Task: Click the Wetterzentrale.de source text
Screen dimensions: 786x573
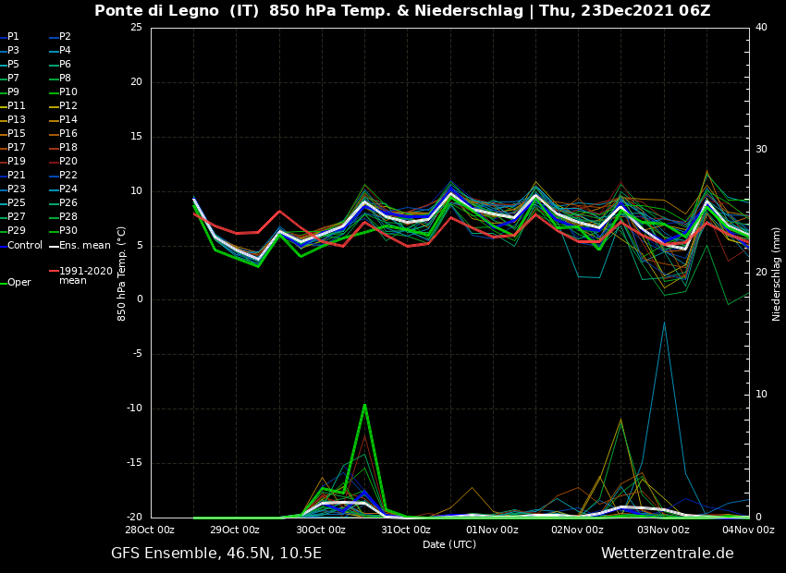Action: click(667, 554)
